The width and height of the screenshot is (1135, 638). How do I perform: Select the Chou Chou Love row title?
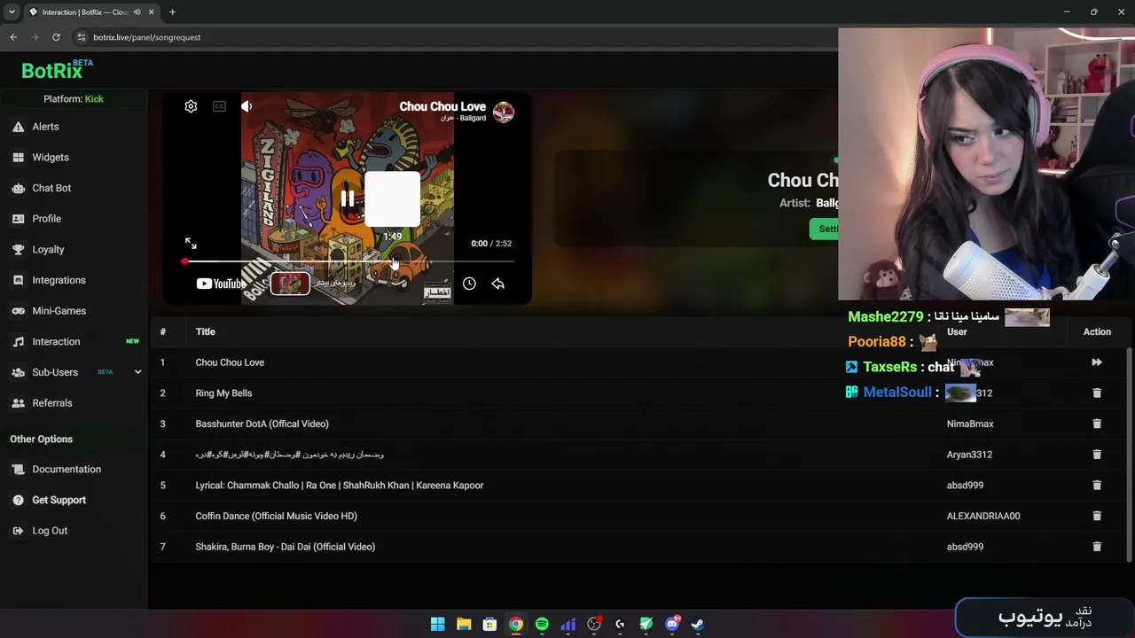(x=230, y=362)
